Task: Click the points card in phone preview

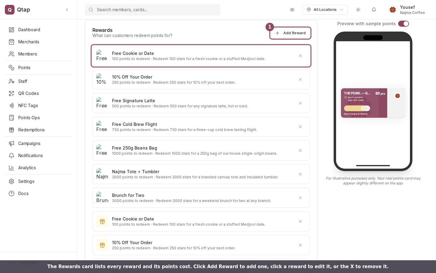Action: pyautogui.click(x=373, y=103)
